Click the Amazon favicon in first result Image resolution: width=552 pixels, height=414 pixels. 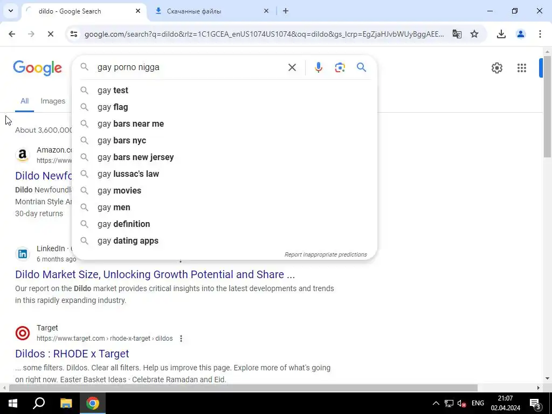click(x=23, y=155)
